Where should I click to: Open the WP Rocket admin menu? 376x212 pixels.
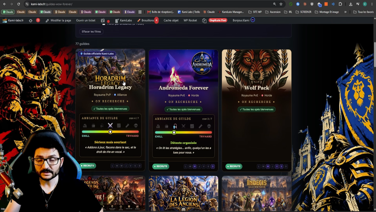(190, 20)
